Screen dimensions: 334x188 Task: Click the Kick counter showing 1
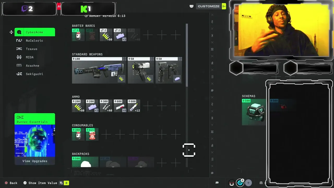click(88, 9)
